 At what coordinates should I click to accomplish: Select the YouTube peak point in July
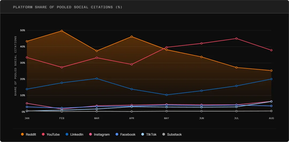(x=236, y=39)
